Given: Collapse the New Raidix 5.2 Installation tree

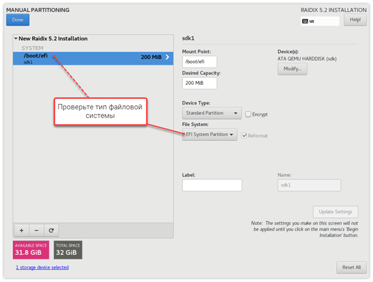Looking at the screenshot, I should (16, 39).
